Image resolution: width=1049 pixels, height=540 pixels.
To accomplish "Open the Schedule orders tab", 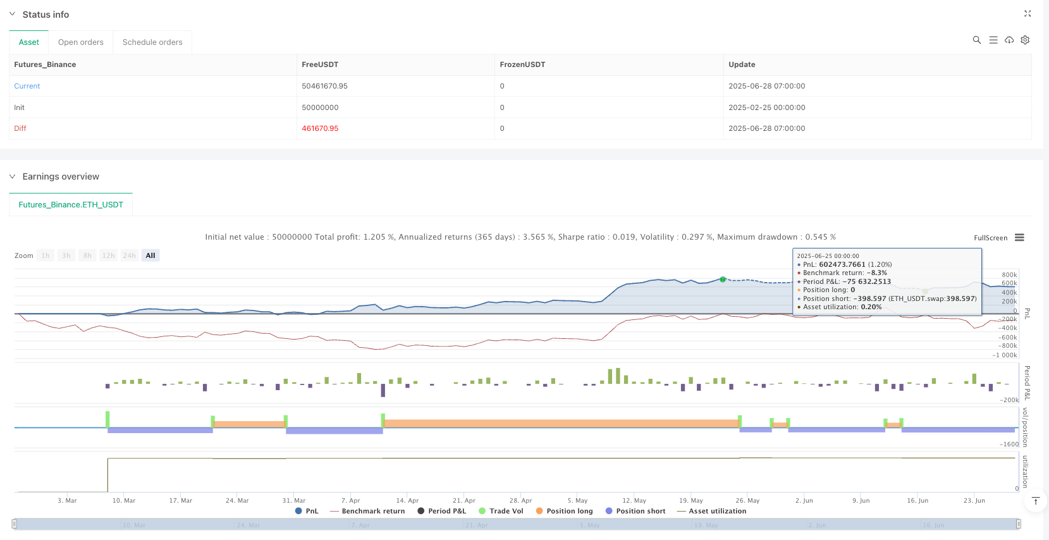I will click(x=152, y=42).
